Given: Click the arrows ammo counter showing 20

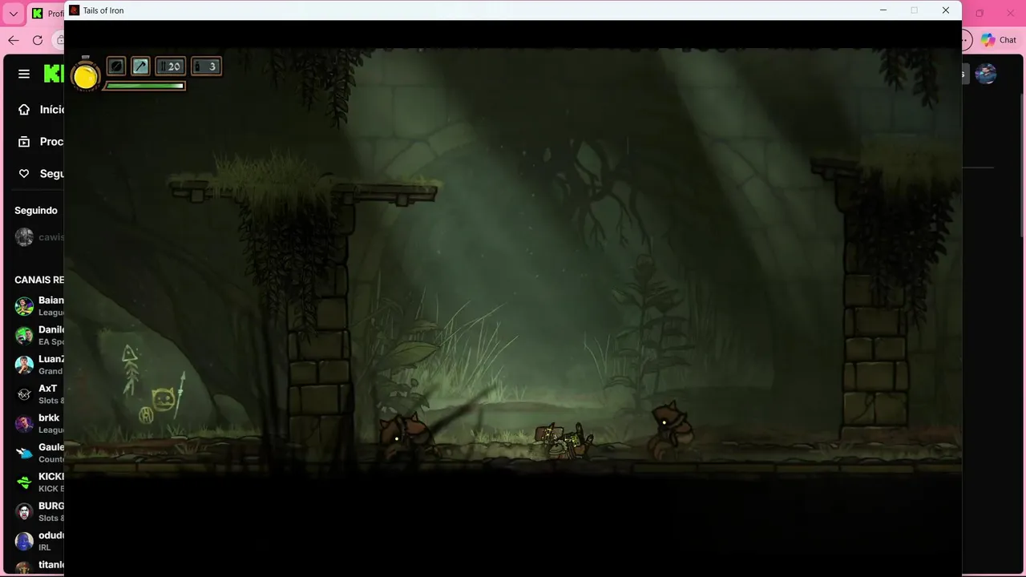Looking at the screenshot, I should (170, 67).
